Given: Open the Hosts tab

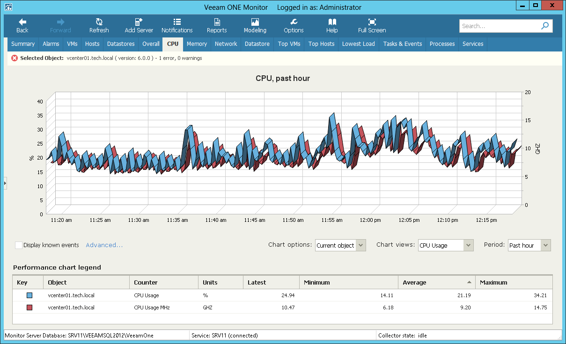Looking at the screenshot, I should pos(92,44).
